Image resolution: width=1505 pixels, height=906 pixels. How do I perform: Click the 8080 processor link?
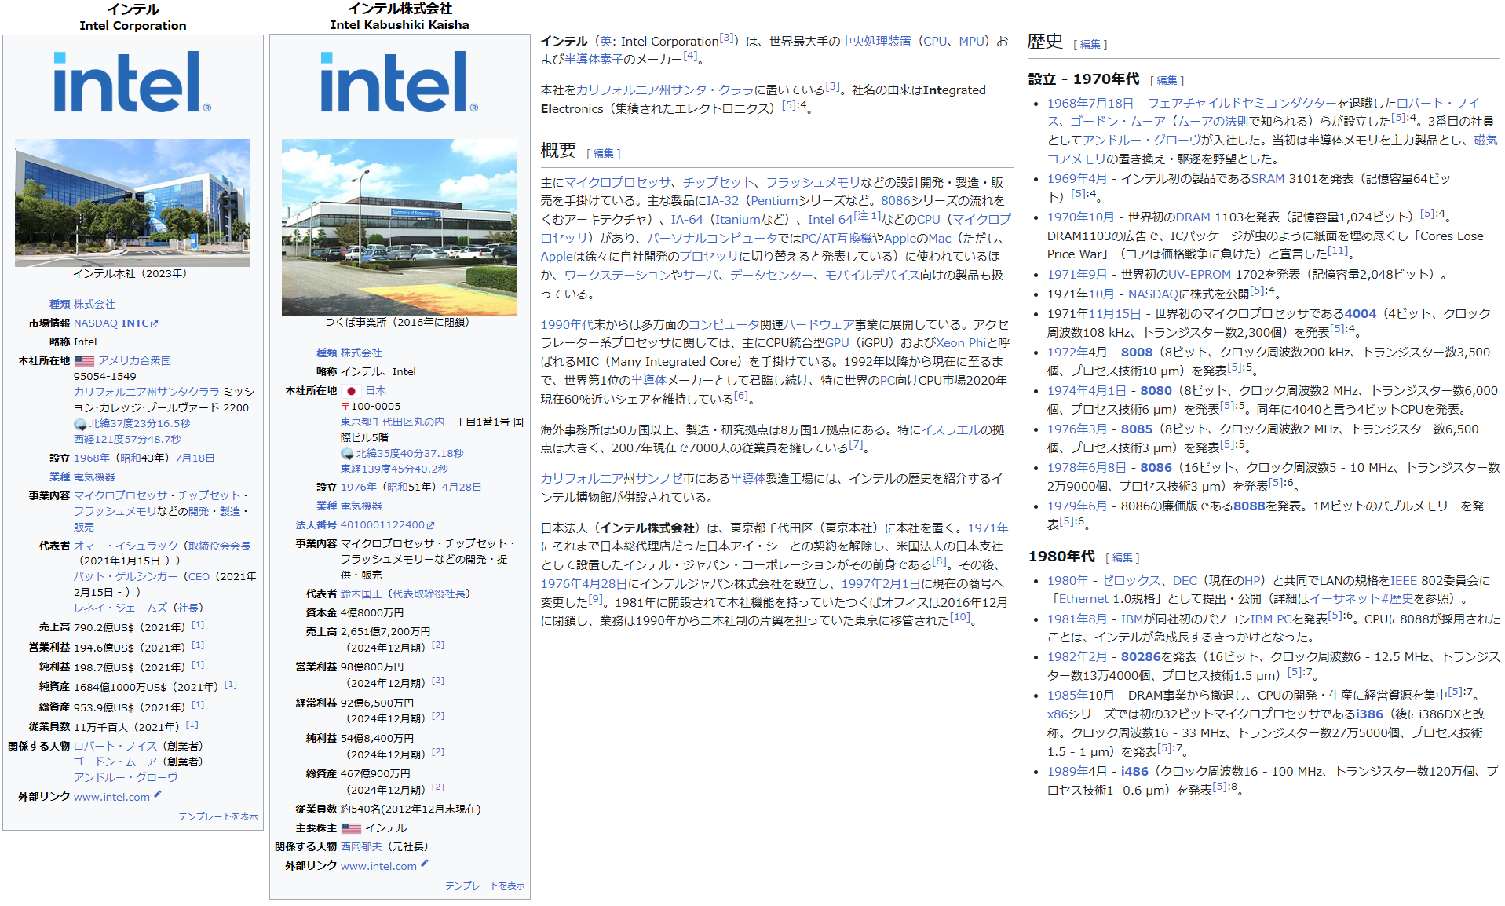(x=1156, y=391)
